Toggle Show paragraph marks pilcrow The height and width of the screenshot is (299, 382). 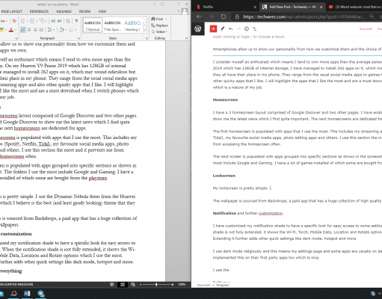click(76, 21)
